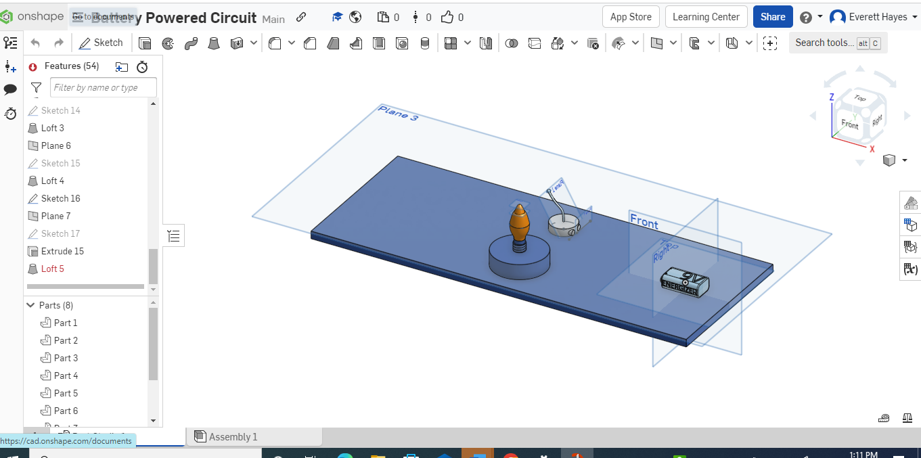Select the Shell tool
This screenshot has height=458, width=921.
point(380,42)
